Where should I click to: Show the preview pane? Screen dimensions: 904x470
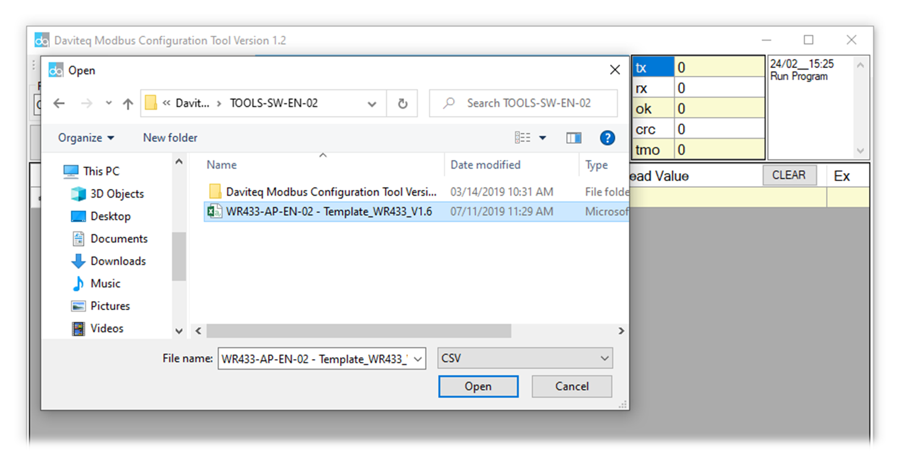(x=574, y=138)
